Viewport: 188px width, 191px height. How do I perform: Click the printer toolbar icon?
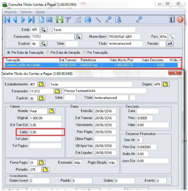pyautogui.click(x=88, y=20)
